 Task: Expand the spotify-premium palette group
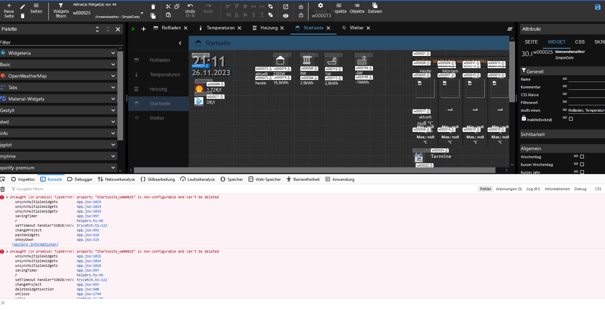[x=59, y=168]
